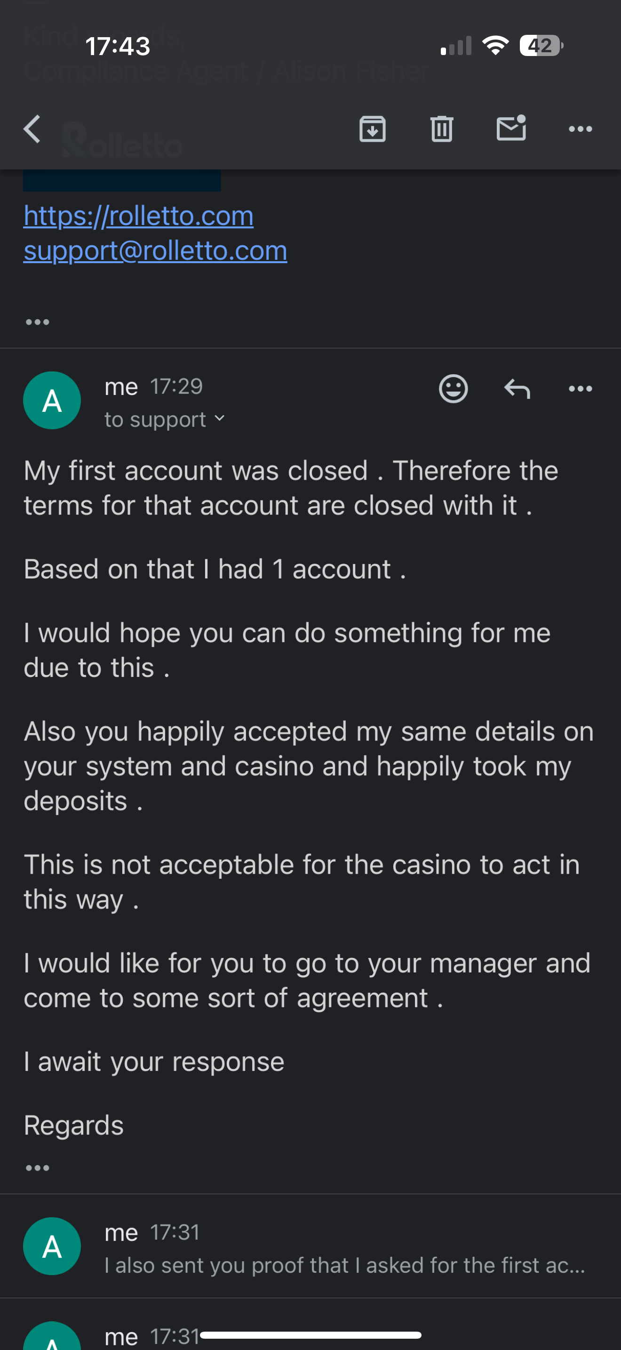621x1350 pixels.
Task: Expand quoted text below "Regards"
Action: click(x=38, y=1168)
